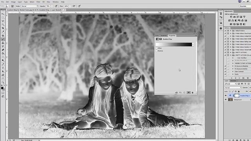Screen dimensions: 251x141
Task: Select the Clone Stamp tool
Action: [x=3, y=43]
